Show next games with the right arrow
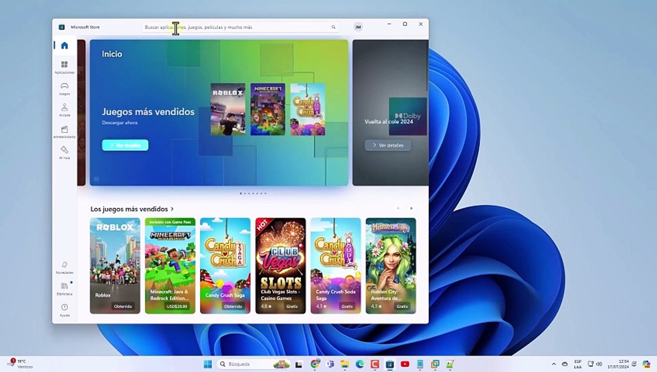The width and height of the screenshot is (657, 372). click(411, 208)
